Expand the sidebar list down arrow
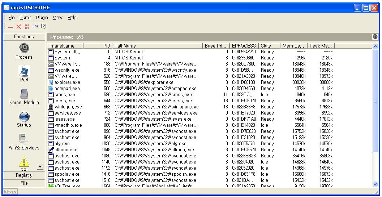This screenshot has width=382, height=197. click(40, 167)
